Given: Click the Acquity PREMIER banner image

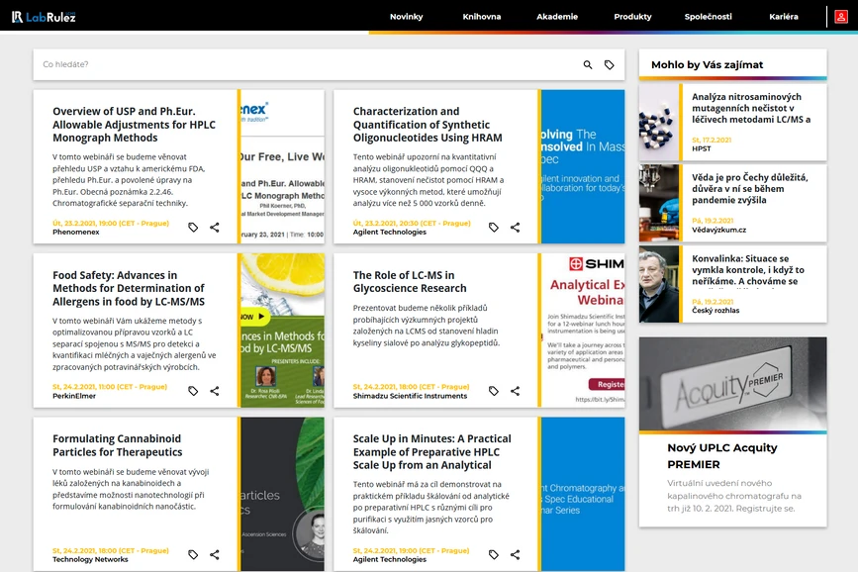Looking at the screenshot, I should 732,384.
